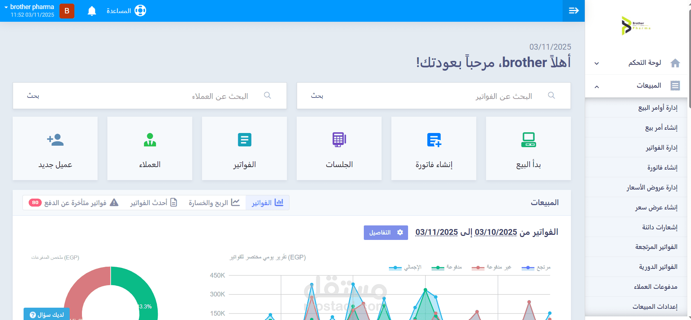Expand the لوحة التحكم menu chevron

pyautogui.click(x=597, y=63)
